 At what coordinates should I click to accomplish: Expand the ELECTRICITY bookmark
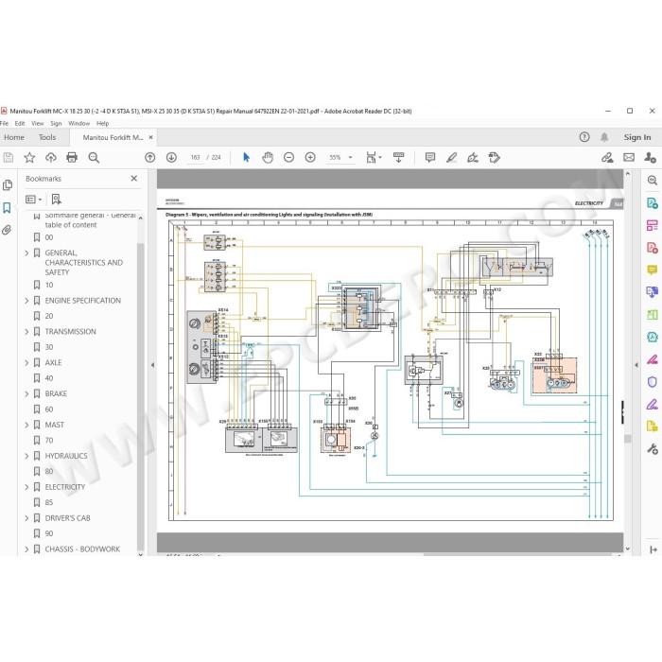coord(26,487)
